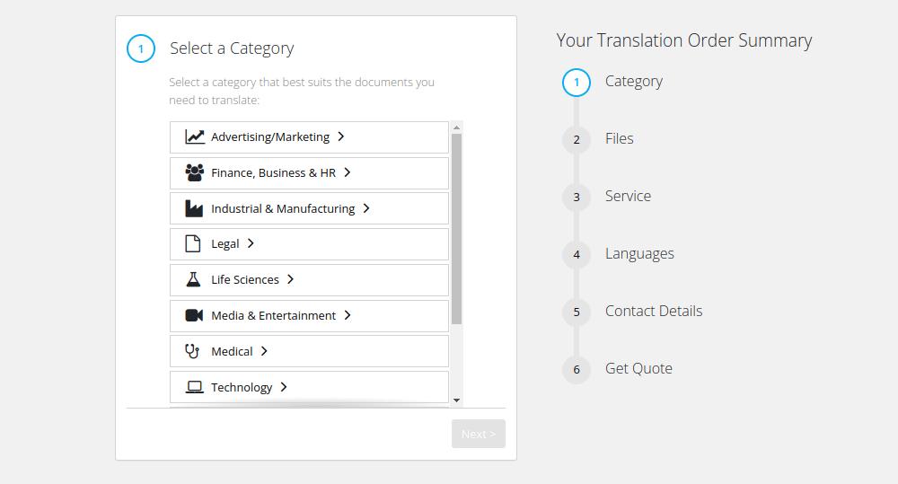The height and width of the screenshot is (484, 898).
Task: Click step number 3 circle in summary
Action: pos(577,197)
